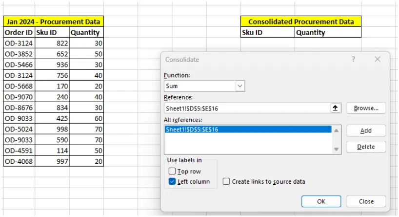Tick Create links to source data

(226, 181)
